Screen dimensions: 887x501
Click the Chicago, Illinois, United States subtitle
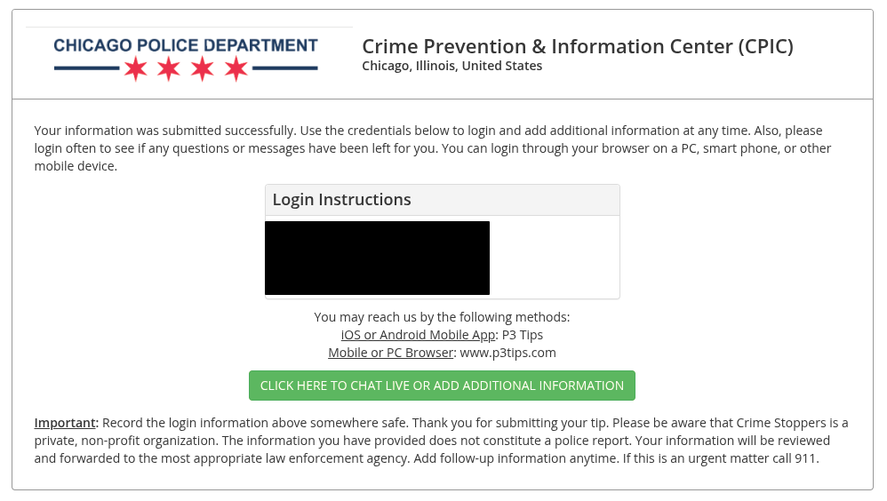point(451,66)
